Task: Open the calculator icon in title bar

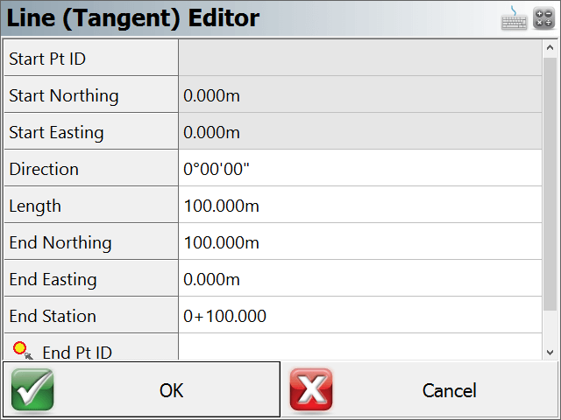Action: point(543,18)
